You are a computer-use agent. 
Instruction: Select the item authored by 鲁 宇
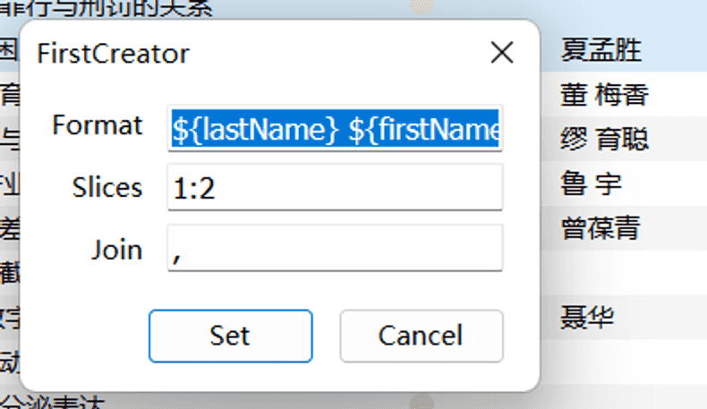click(x=591, y=184)
